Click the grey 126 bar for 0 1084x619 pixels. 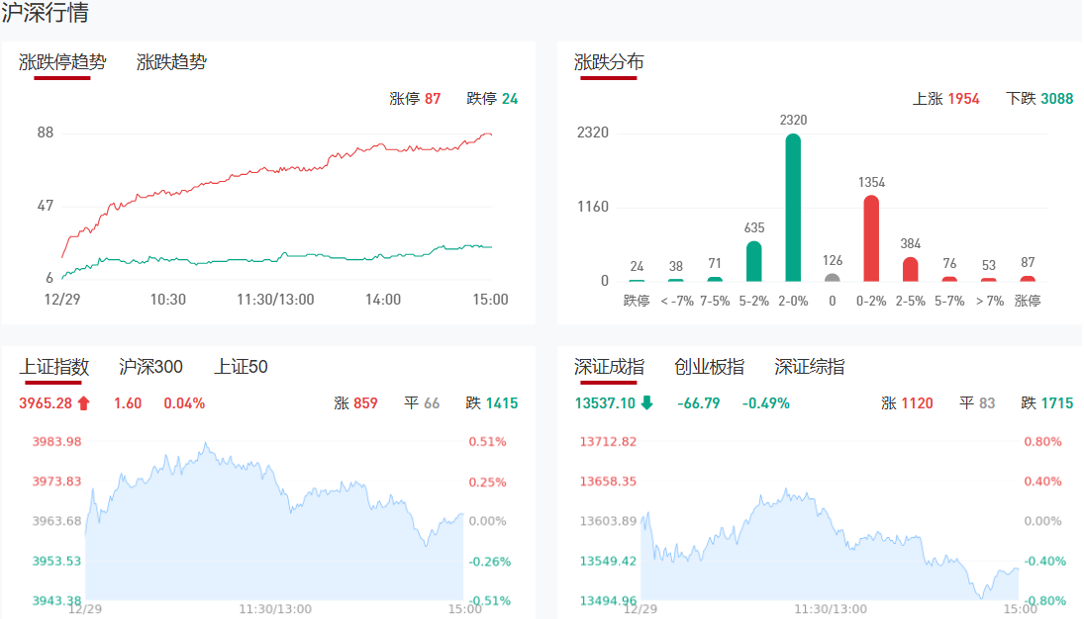[x=832, y=277]
